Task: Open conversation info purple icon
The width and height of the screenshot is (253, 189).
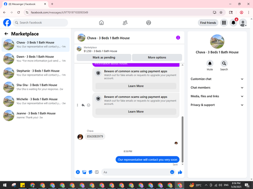Action: pos(178,38)
